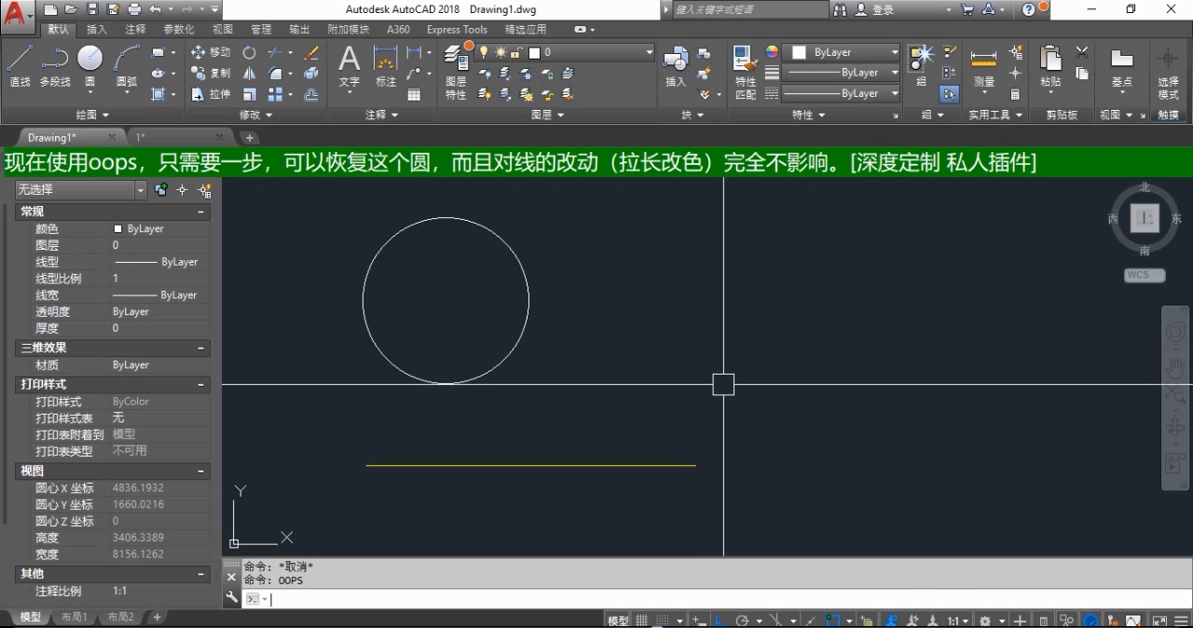This screenshot has height=628, width=1193.
Task: Expand the 绘图 panel dropdown
Action: pyautogui.click(x=92, y=115)
